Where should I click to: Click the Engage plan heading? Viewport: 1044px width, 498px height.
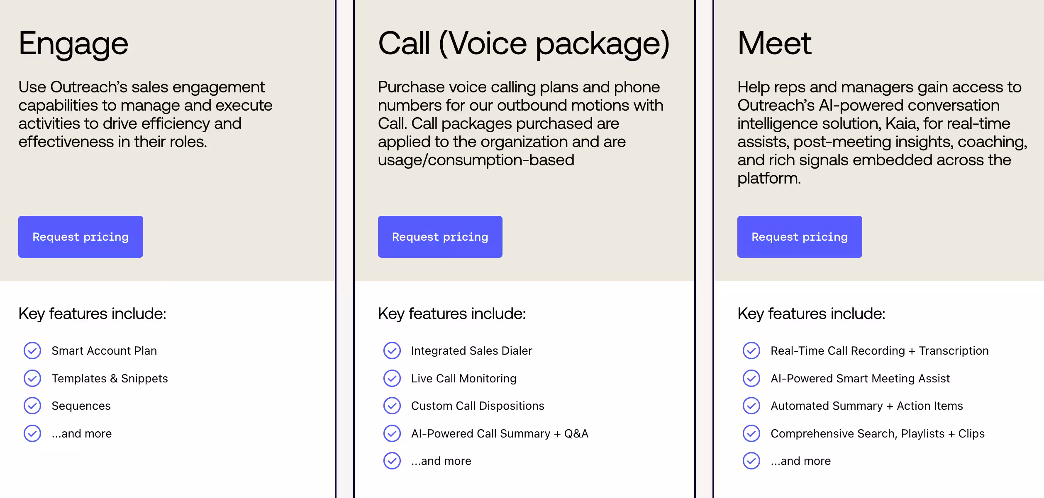click(x=73, y=44)
